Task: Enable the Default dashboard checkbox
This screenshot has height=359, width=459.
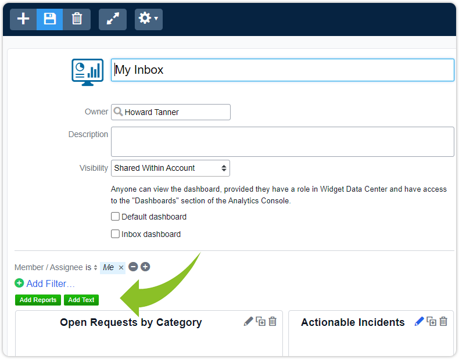Action: click(116, 217)
